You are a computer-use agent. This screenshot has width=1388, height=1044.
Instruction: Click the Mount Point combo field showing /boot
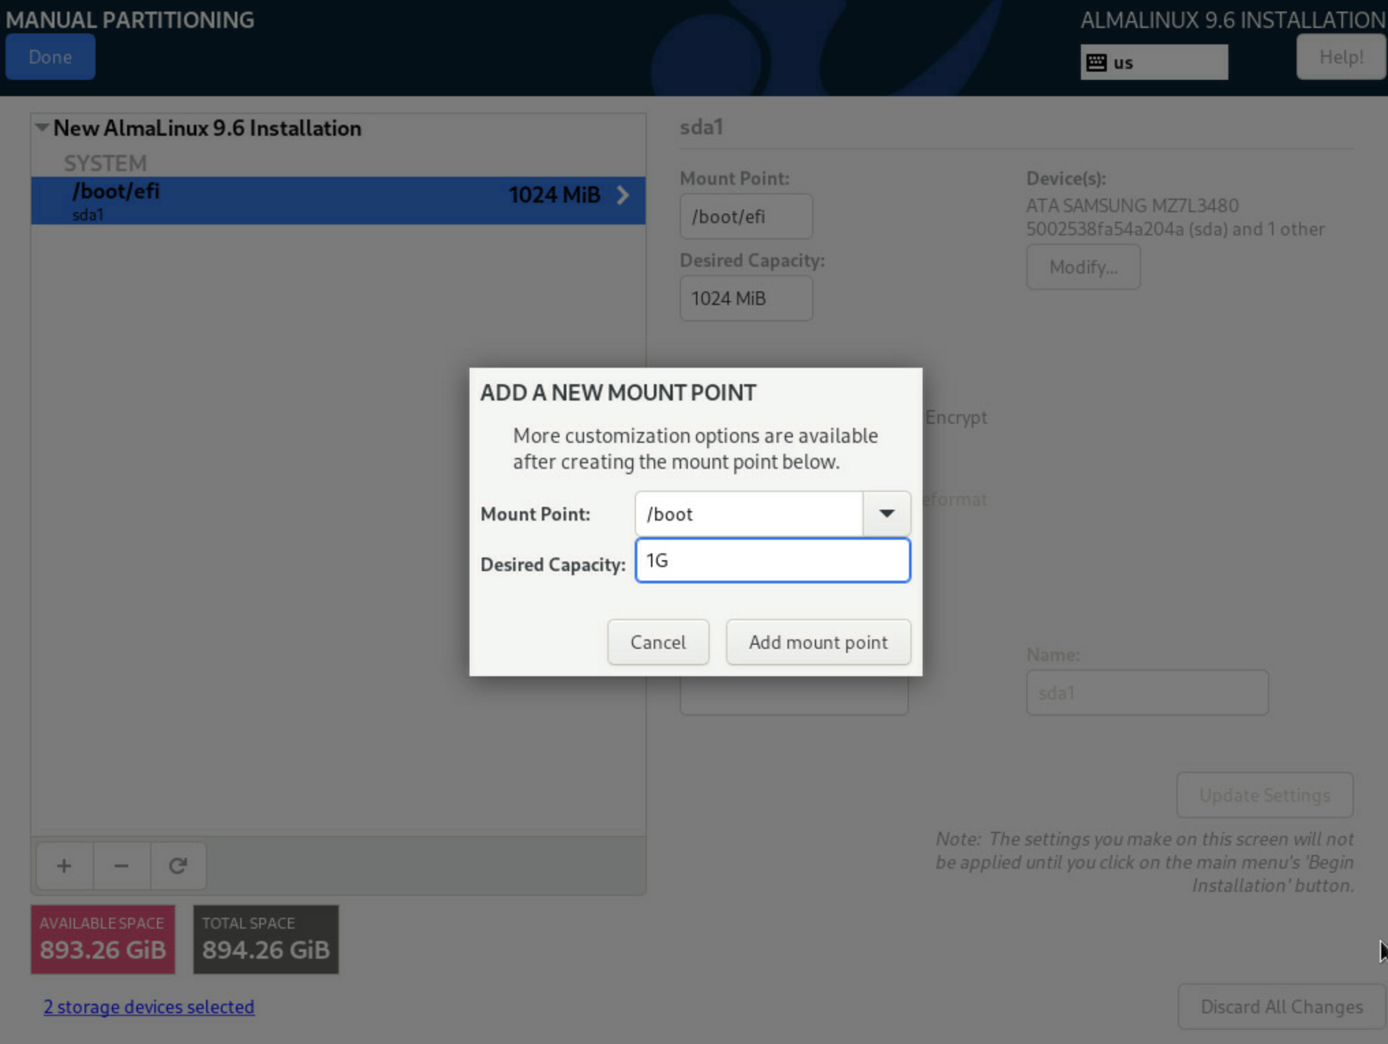749,514
